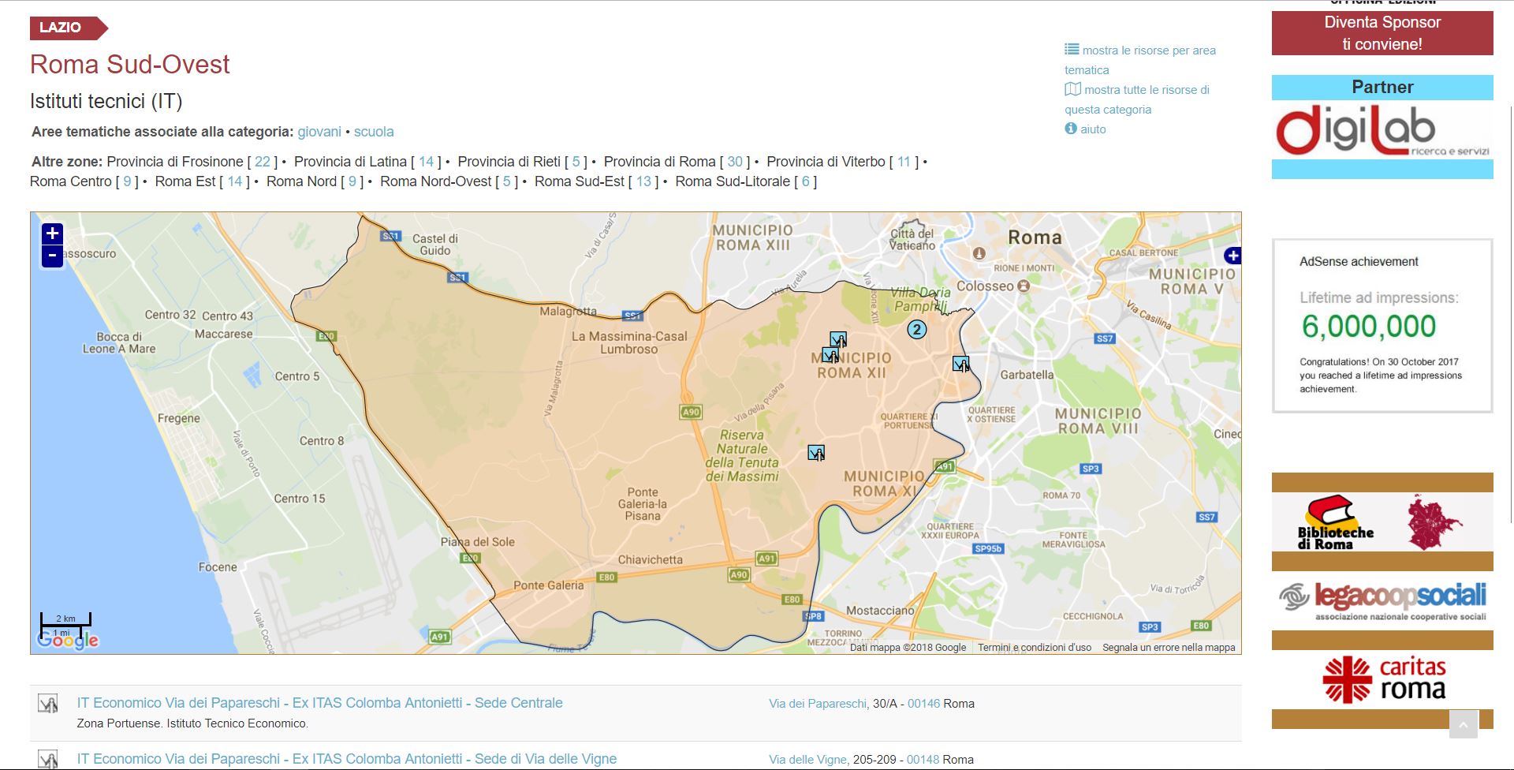Open the aiuto help link
Viewport: 1514px width, 770px height.
coord(1093,129)
